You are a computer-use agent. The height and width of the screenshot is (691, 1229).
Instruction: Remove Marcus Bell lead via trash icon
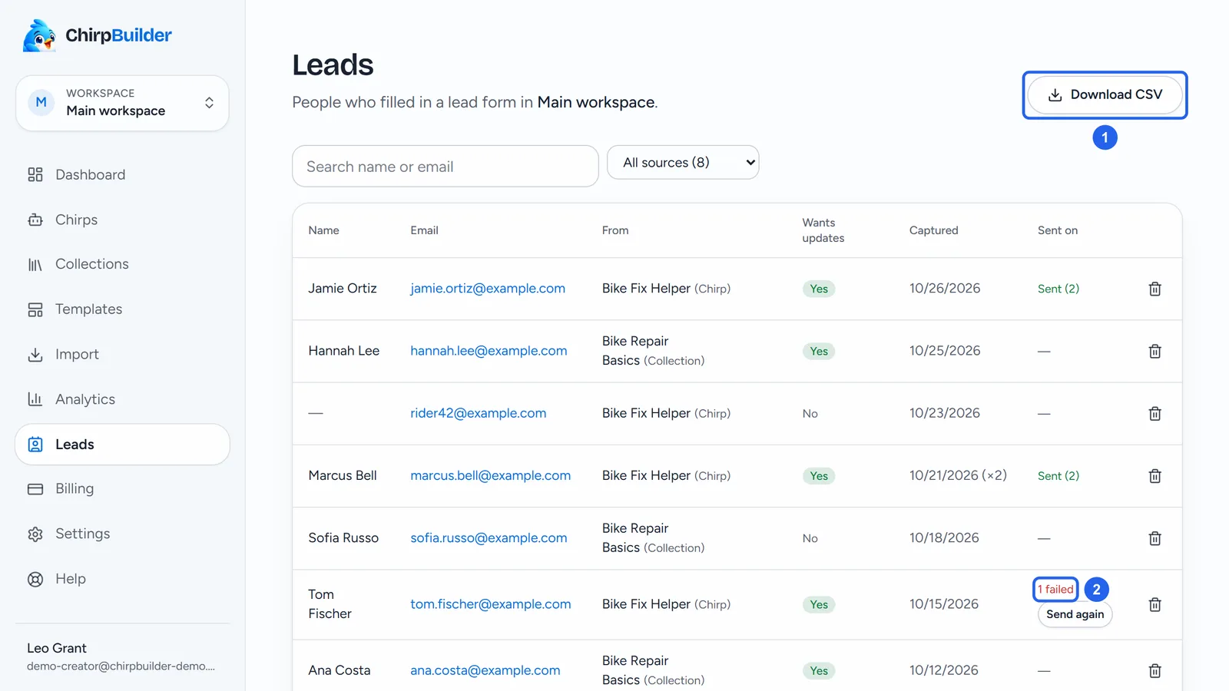[1154, 476]
